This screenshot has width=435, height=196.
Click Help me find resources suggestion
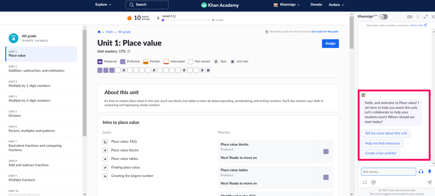(382, 143)
